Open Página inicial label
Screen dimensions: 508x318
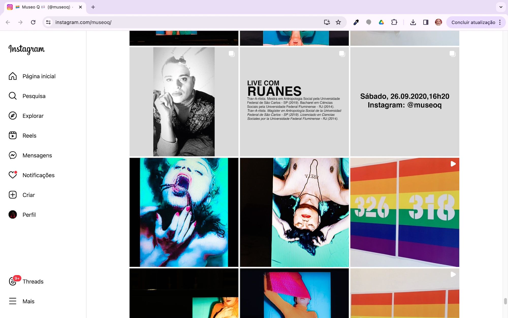pos(39,76)
